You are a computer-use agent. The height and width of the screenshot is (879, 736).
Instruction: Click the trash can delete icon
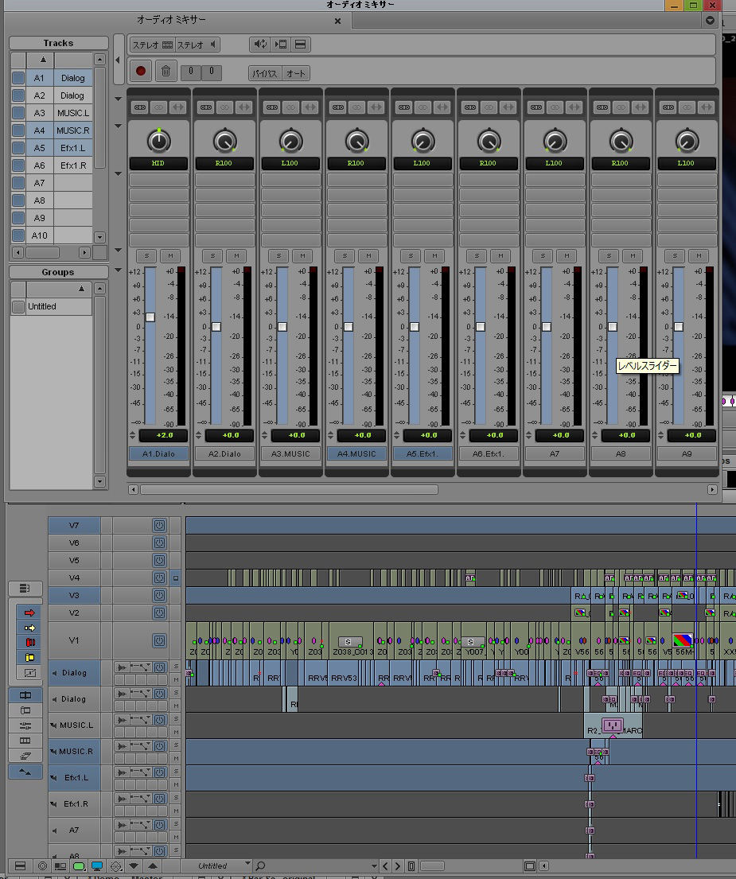(x=166, y=72)
